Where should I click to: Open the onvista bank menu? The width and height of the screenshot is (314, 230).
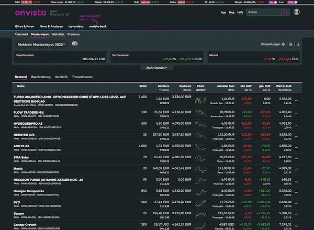[x=98, y=27]
